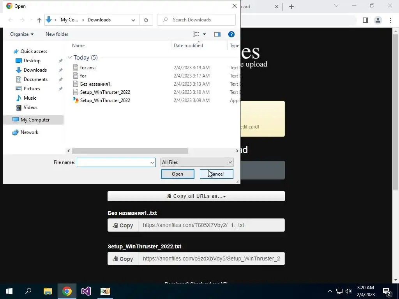The height and width of the screenshot is (299, 399).
Task: Open 'Copy all URLs as...' dropdown
Action: [x=196, y=196]
